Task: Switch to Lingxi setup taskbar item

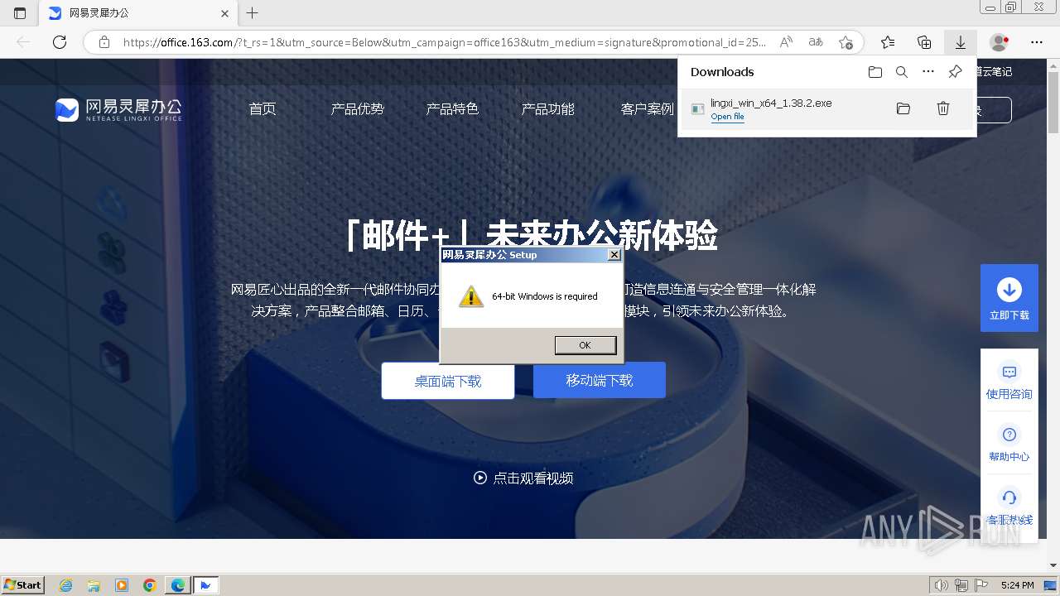Action: (205, 585)
